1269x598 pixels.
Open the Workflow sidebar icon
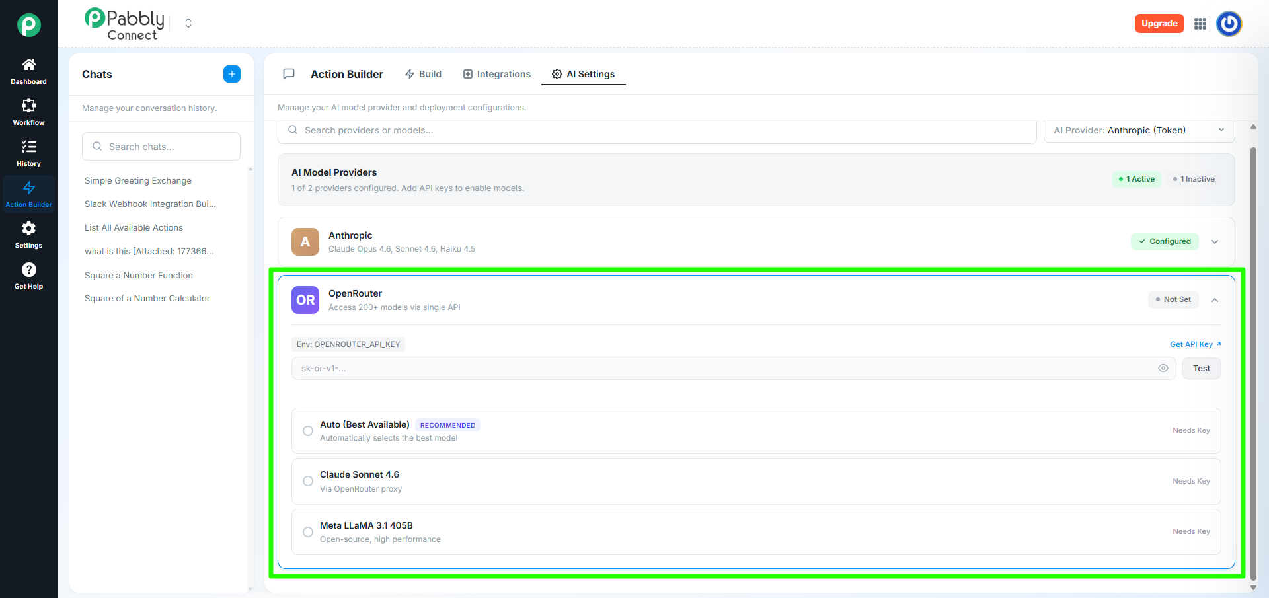point(28,106)
